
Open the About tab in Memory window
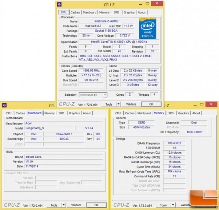coord(196,113)
